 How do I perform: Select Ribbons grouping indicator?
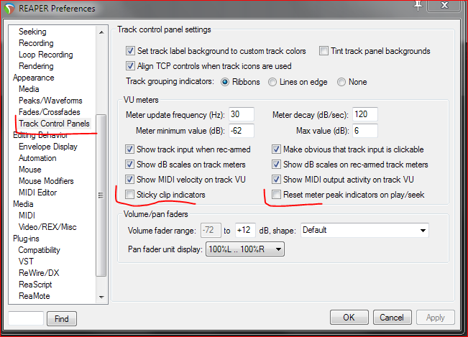click(225, 82)
